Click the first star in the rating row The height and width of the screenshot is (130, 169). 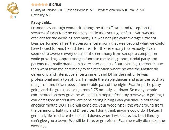coord(32,5)
